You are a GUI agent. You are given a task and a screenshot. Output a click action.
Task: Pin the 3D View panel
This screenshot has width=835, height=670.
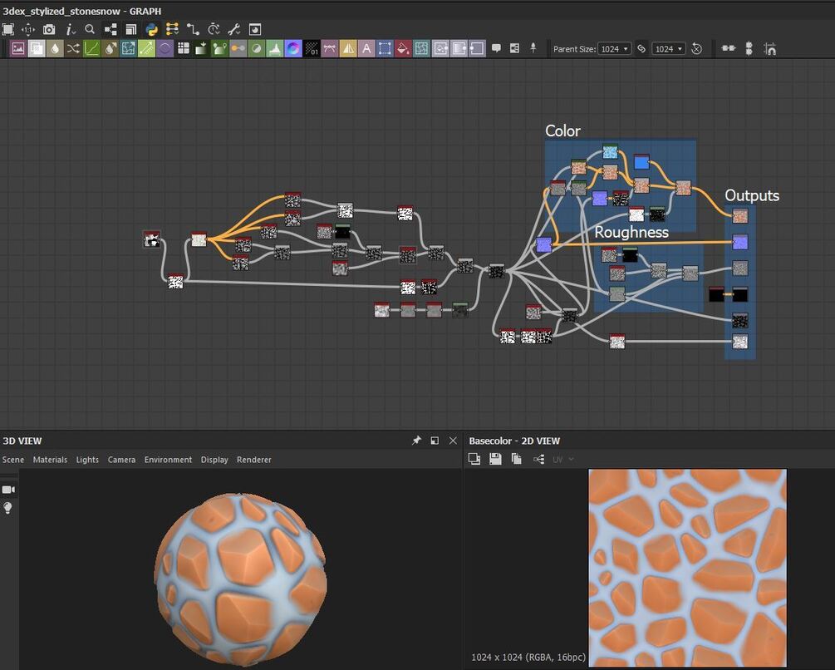[x=416, y=441]
